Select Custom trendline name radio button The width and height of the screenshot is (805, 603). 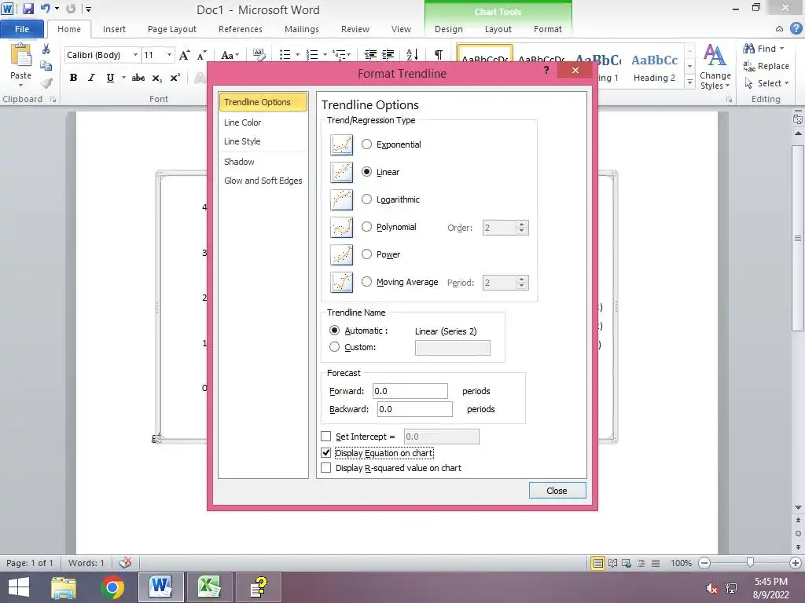click(x=334, y=347)
